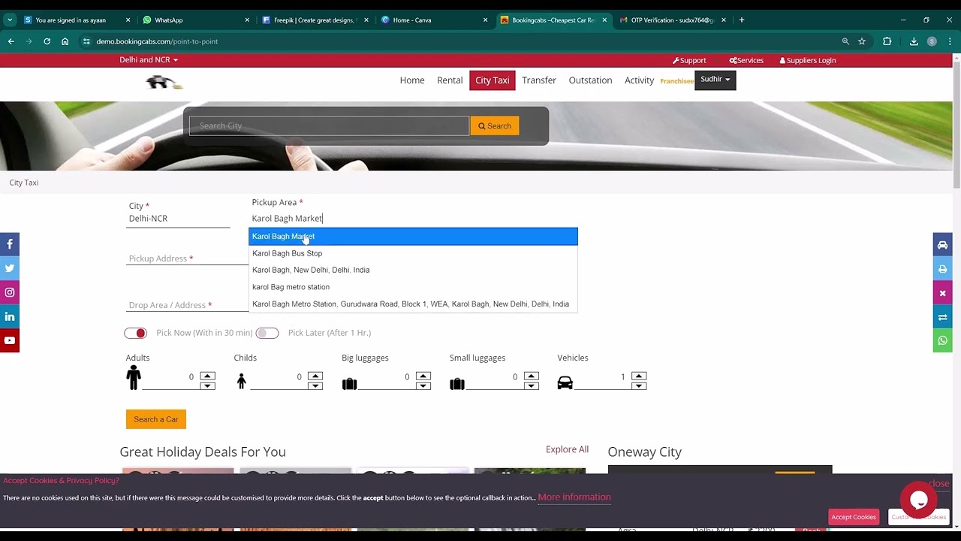Open the Twitter social sidebar icon
961x541 pixels.
pyautogui.click(x=10, y=268)
